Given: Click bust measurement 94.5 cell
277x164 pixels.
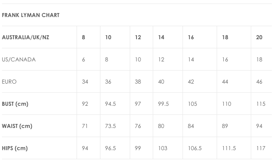Looking at the screenshot, I should pos(110,104).
